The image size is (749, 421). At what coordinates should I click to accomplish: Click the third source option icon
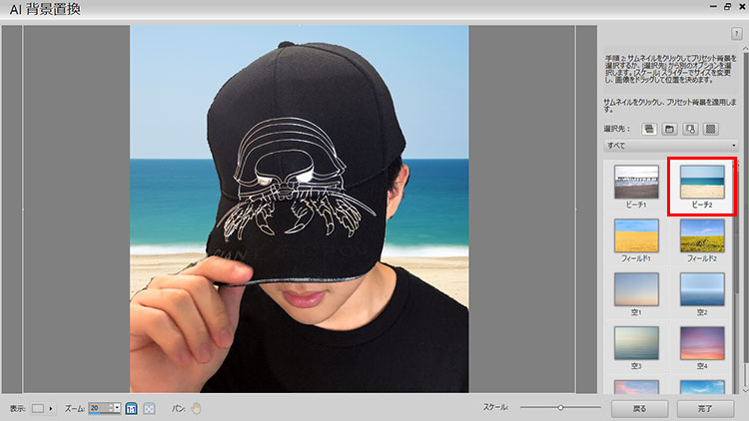(x=690, y=129)
